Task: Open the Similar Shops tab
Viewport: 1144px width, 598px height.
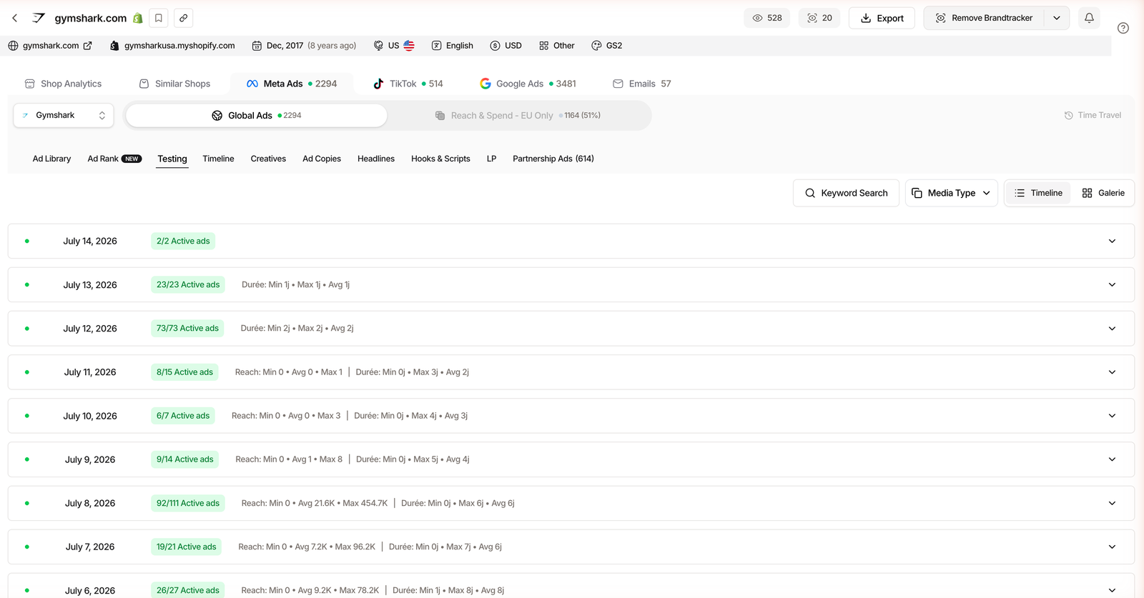Action: tap(174, 84)
